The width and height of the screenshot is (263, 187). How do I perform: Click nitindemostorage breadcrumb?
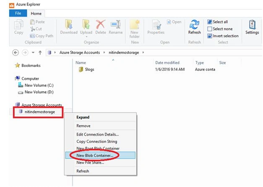click(124, 53)
